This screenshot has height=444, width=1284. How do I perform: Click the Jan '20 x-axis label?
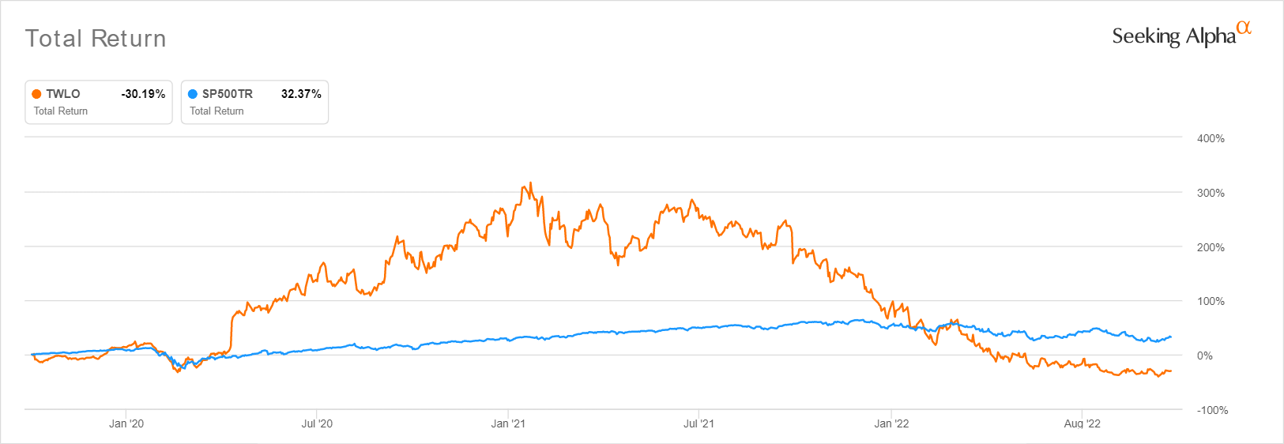point(126,423)
